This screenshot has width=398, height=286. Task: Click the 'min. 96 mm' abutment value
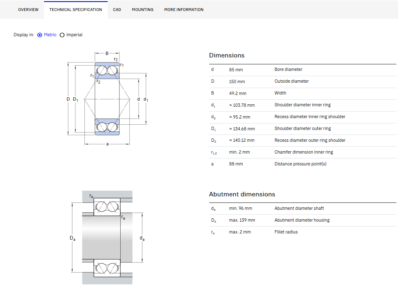pos(241,209)
